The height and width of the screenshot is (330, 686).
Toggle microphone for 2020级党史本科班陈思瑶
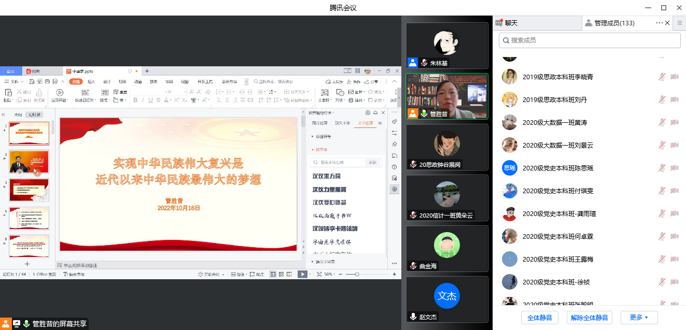click(662, 168)
